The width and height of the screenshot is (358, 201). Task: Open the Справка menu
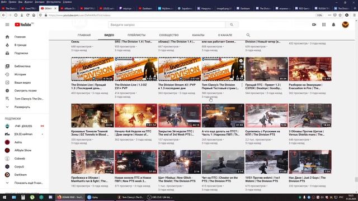pos(67,2)
